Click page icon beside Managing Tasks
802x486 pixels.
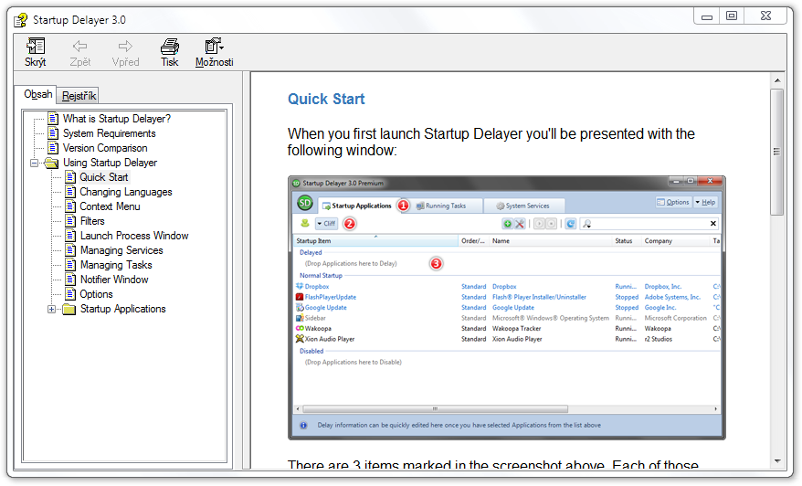coord(70,265)
